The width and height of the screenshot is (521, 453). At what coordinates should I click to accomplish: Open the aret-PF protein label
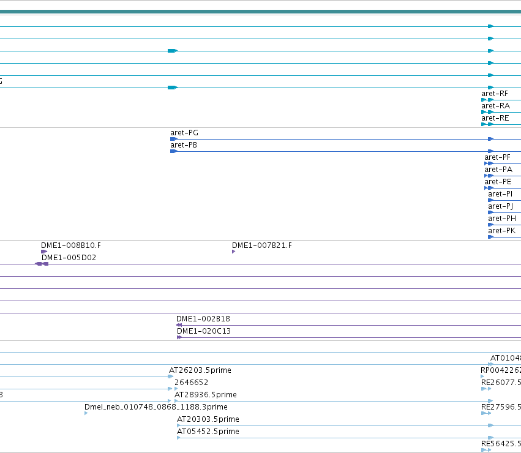pyautogui.click(x=497, y=157)
